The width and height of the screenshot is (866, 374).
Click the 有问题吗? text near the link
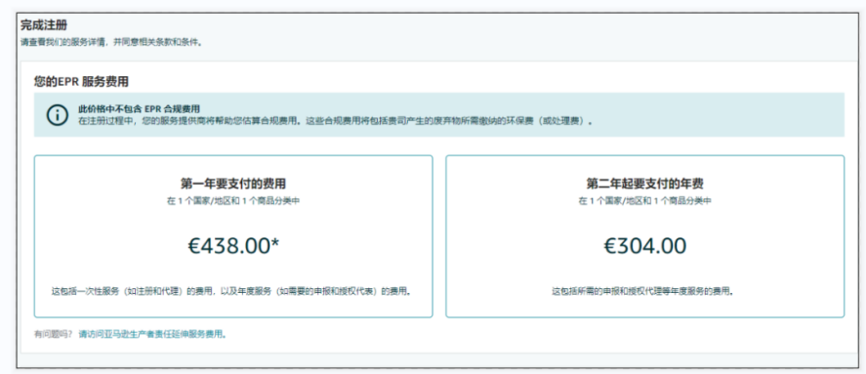point(53,334)
